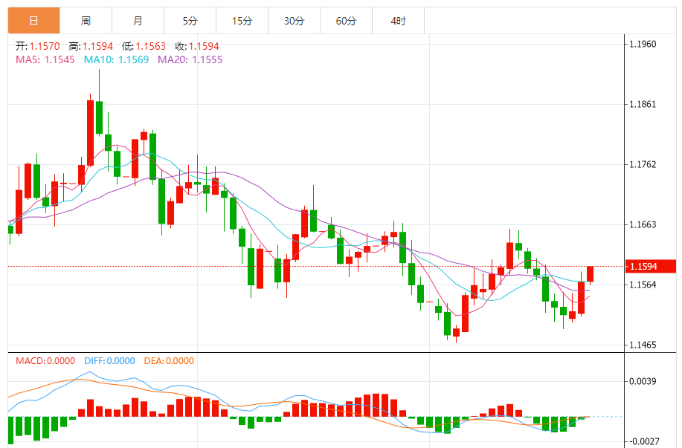Switch to the 周 weekly chart tab

coord(86,20)
